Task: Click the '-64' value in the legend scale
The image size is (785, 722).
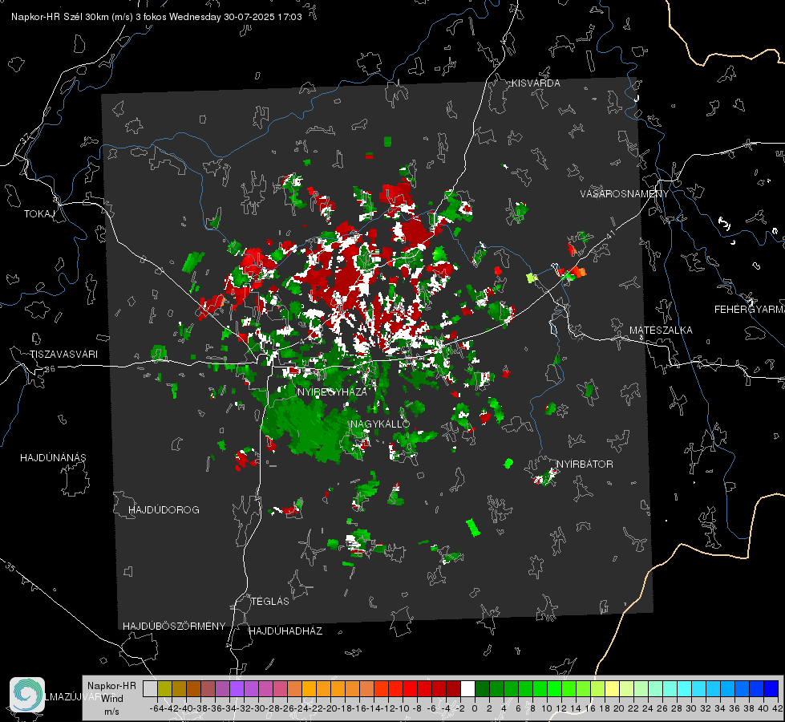Action: point(156,708)
